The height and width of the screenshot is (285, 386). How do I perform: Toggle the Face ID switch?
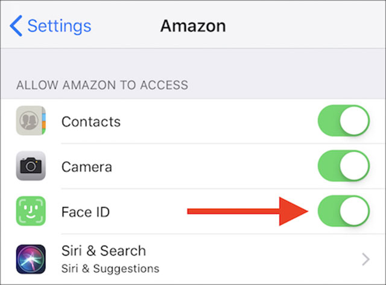343,211
